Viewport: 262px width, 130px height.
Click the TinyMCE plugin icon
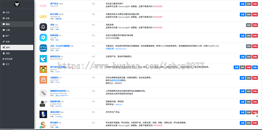[43, 48]
